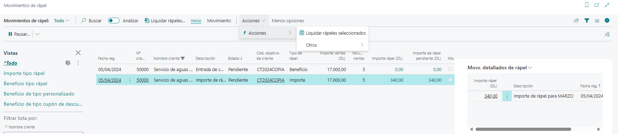Click the Importe rápel (DL) column header
Screen dimensions: 618x134
(x=387, y=58)
